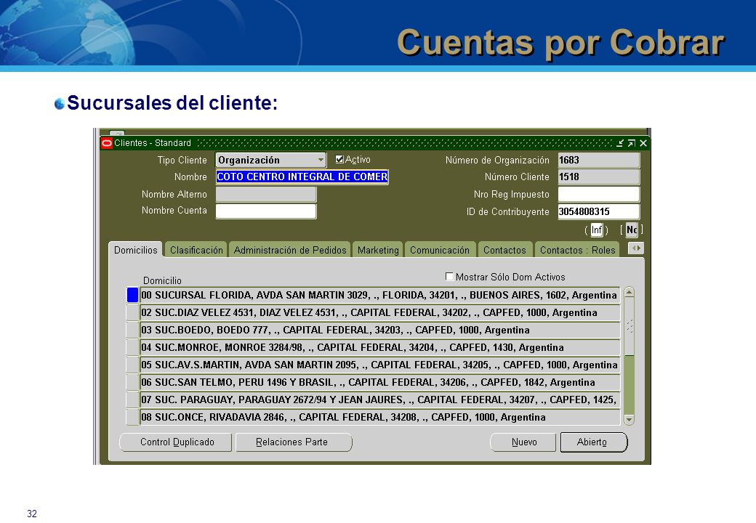Switch to the Comunicación tab
The width and height of the screenshot is (756, 523).
click(x=440, y=250)
